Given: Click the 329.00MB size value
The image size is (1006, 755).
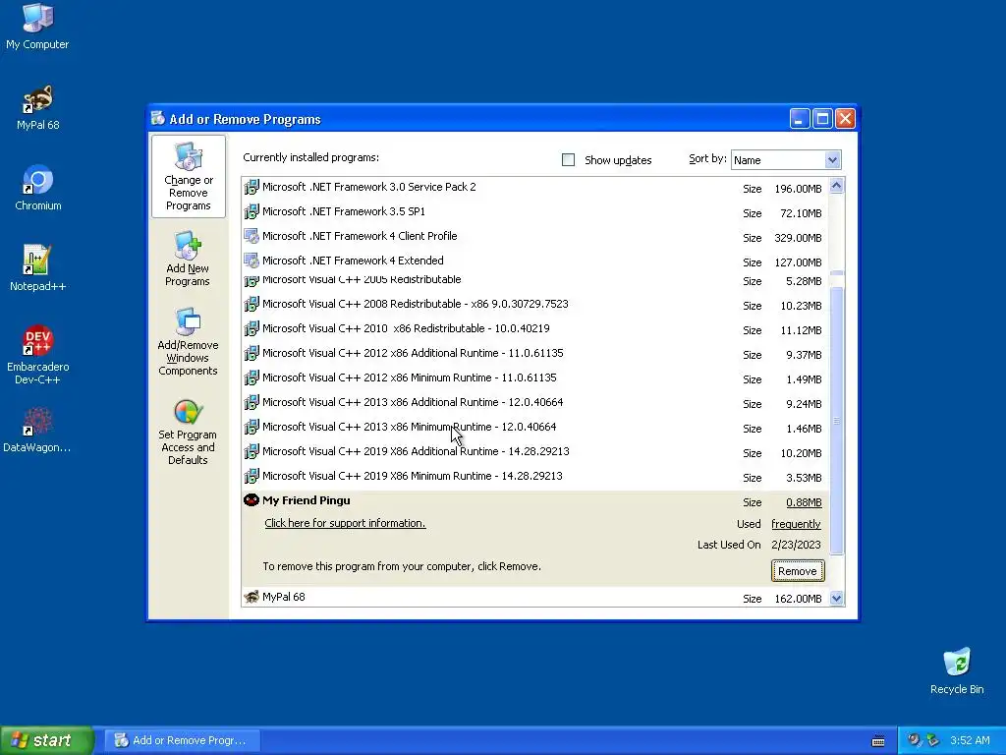Looking at the screenshot, I should point(798,238).
